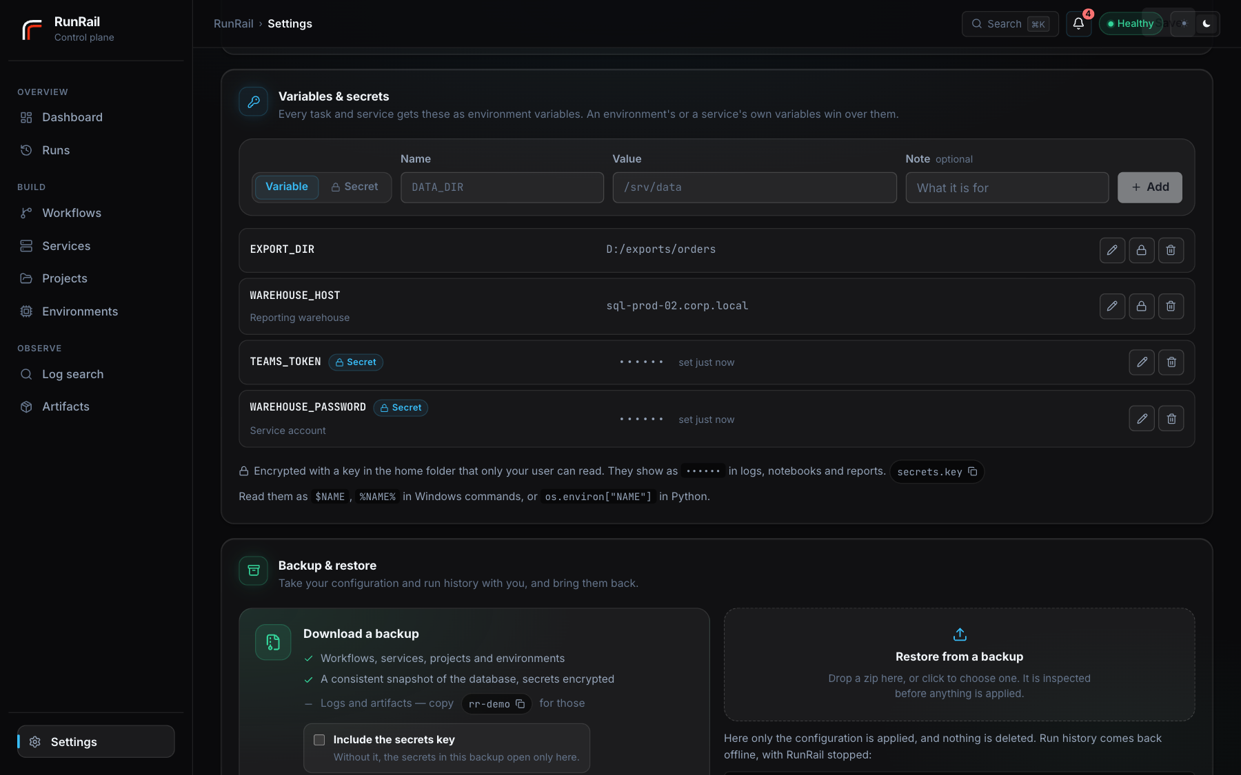Viewport: 1241px width, 775px height.
Task: Open the notifications bell
Action: 1078,23
